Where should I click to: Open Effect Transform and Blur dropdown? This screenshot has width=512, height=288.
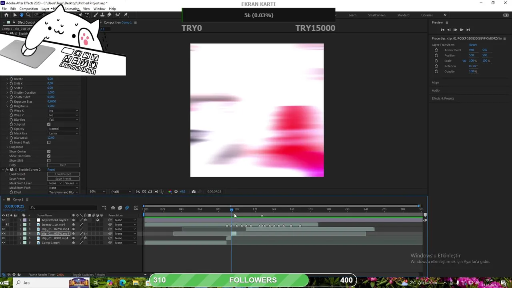[x=63, y=192]
